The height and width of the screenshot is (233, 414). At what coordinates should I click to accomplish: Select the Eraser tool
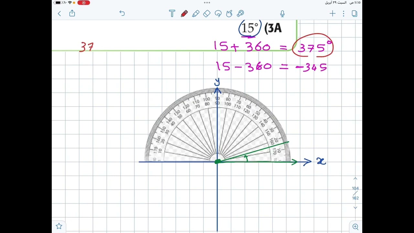[x=207, y=13]
